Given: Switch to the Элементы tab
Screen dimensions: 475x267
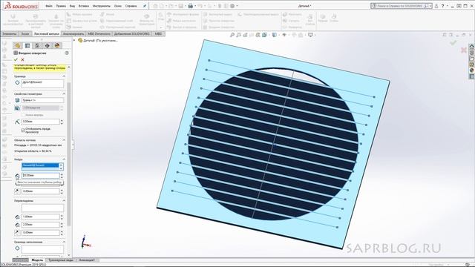Looking at the screenshot, I should pyautogui.click(x=10, y=34).
